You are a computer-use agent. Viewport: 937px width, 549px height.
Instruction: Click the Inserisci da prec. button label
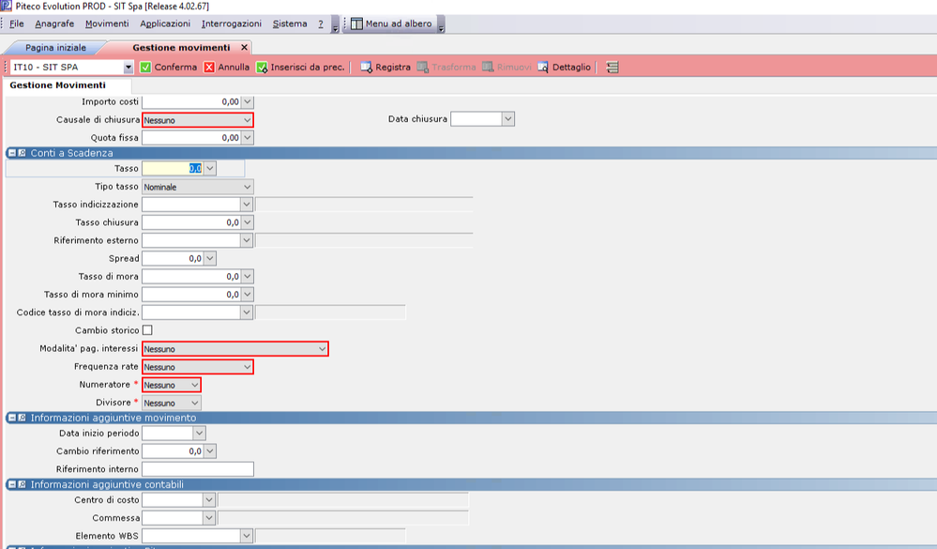click(308, 68)
